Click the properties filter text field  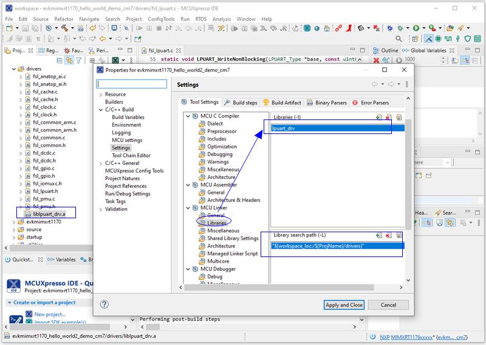click(x=131, y=84)
